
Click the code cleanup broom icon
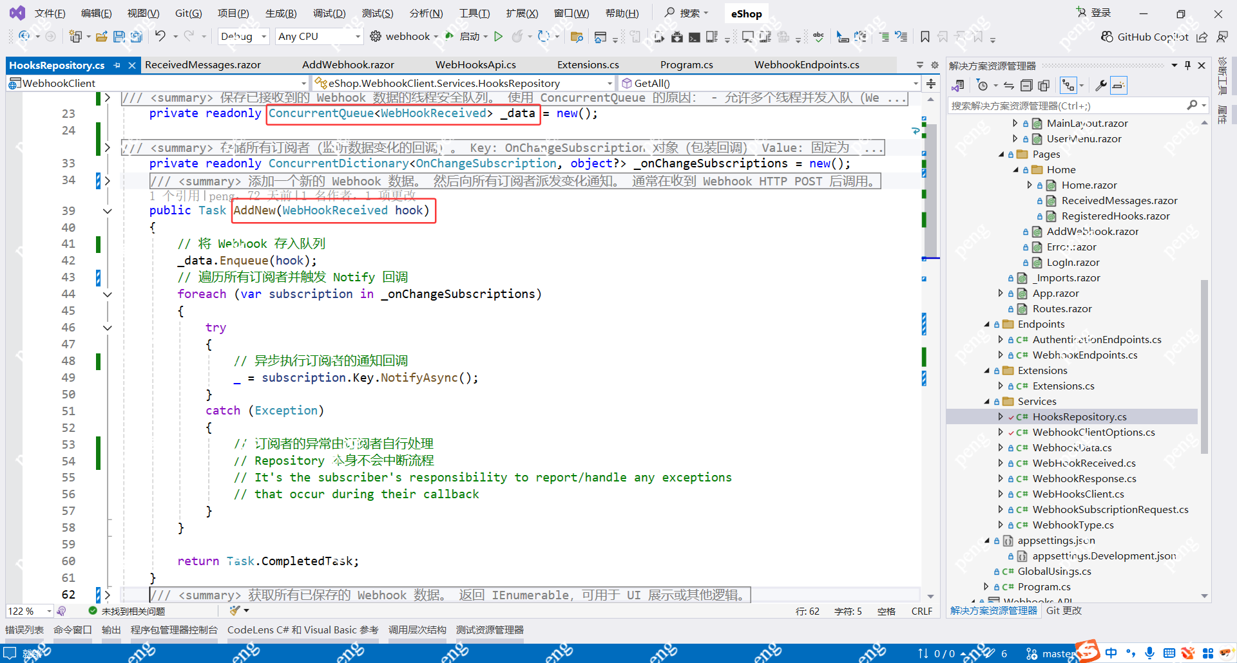tap(235, 611)
